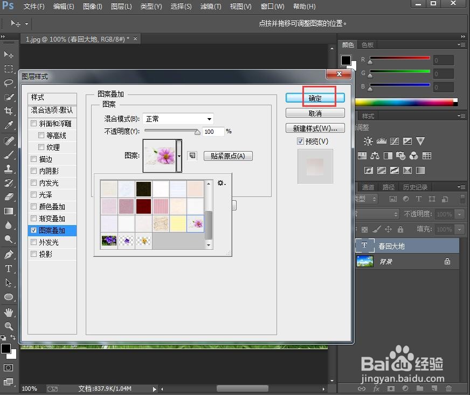Open the 文件(F) menu
Viewport: 470px width, 395px height.
tap(34, 6)
